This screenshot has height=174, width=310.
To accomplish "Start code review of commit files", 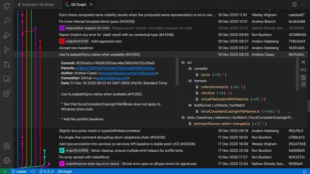I will click(x=303, y=70).
